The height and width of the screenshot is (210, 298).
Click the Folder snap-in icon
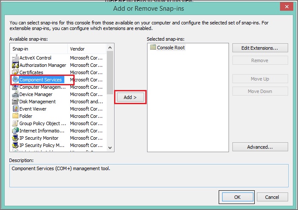tap(15, 116)
